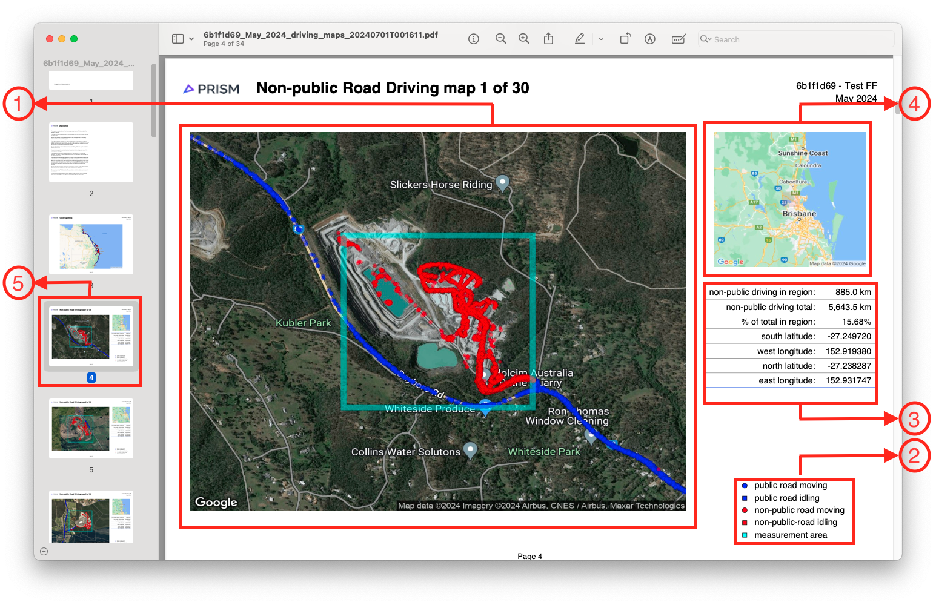This screenshot has width=936, height=605.
Task: Click the add button below the sidebar
Action: click(44, 551)
